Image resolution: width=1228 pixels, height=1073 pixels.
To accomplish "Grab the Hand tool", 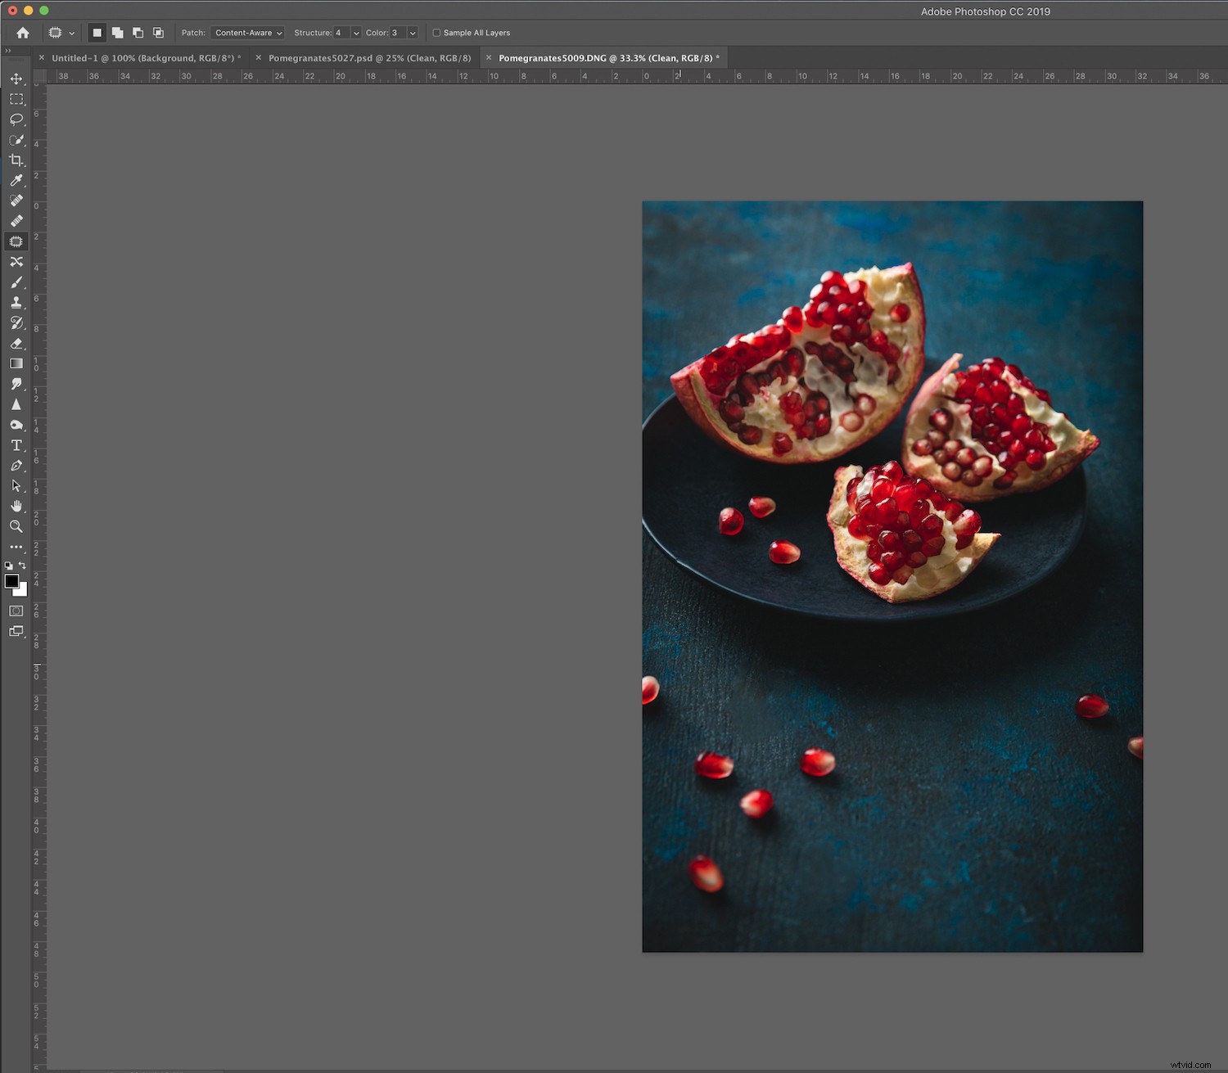I will pos(16,506).
